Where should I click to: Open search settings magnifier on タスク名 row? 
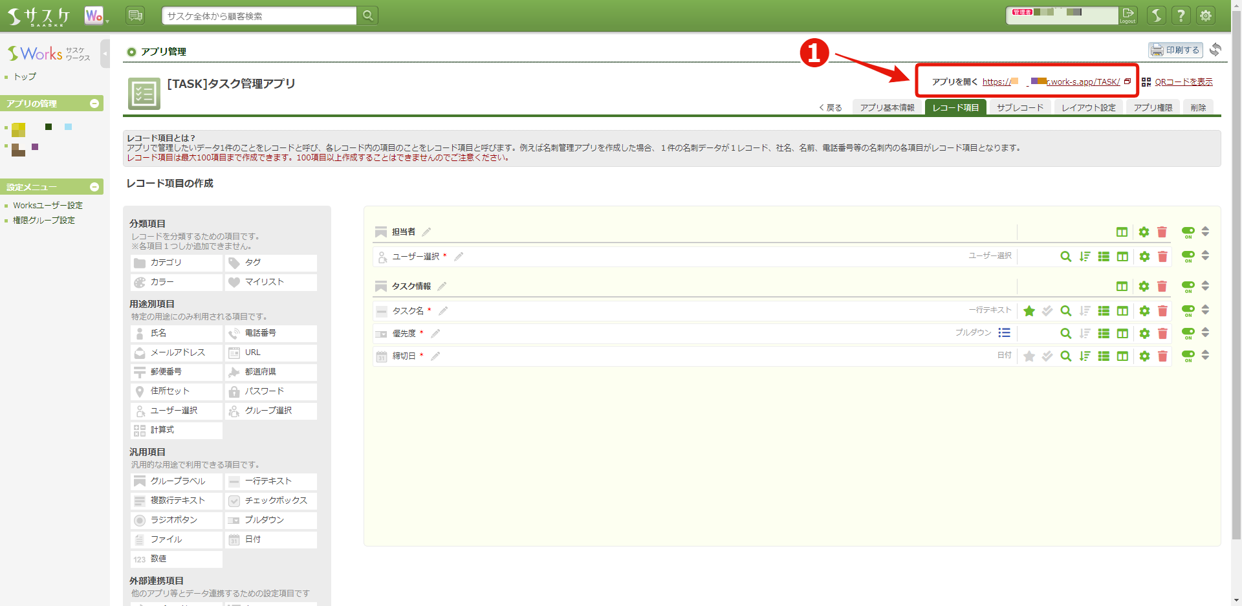[1065, 311]
